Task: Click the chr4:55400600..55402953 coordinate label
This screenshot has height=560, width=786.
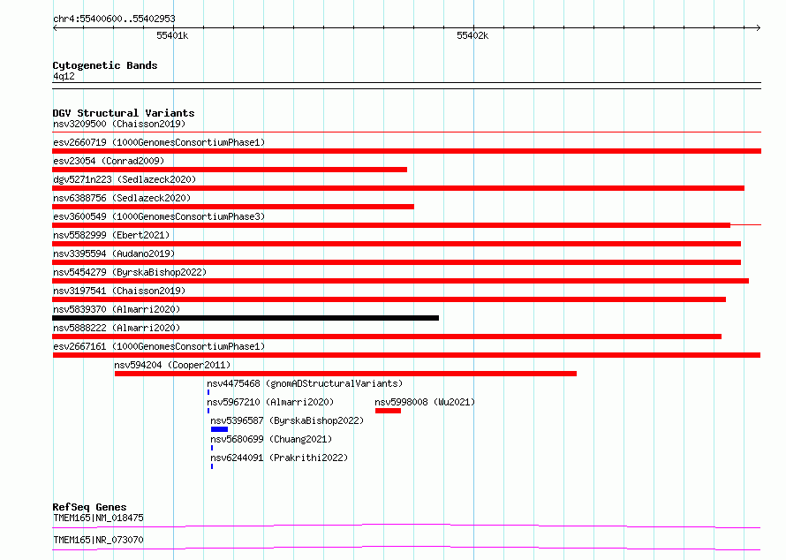Action: point(114,19)
